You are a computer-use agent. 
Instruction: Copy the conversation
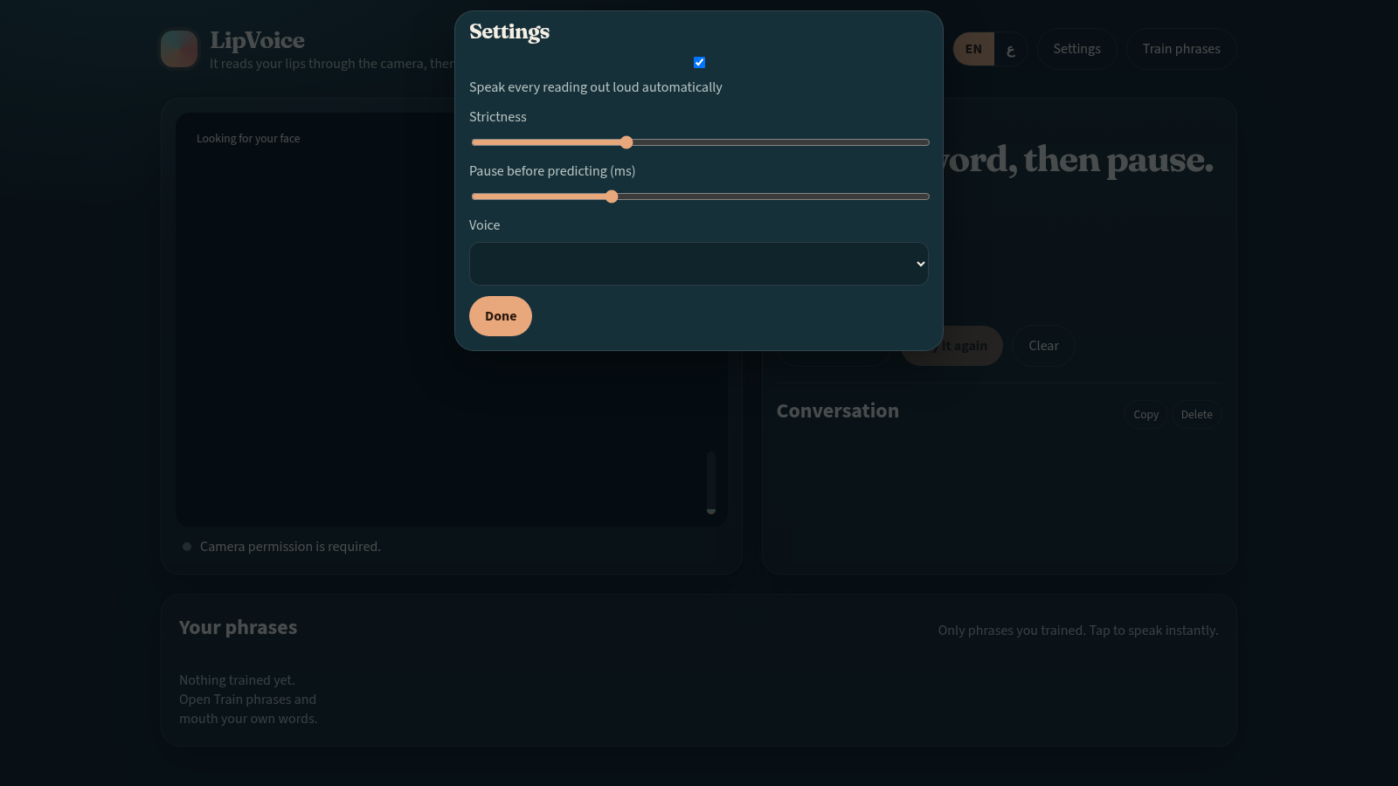coord(1145,415)
